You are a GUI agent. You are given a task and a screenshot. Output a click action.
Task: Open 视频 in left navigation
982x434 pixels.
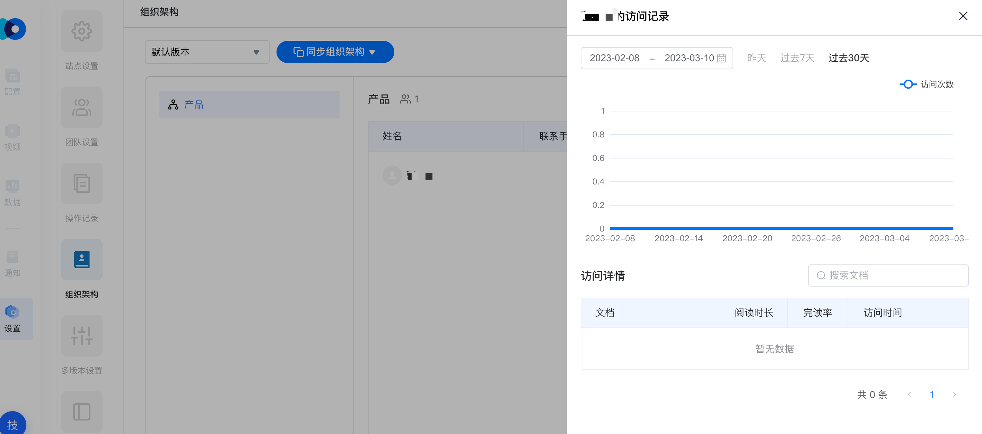click(x=12, y=137)
